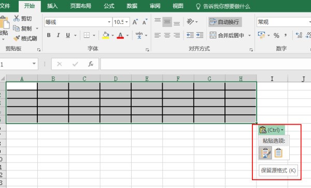Screen dimensions: 311x188
Task: Click the phonetic guide wén icon
Action: coord(139,35)
